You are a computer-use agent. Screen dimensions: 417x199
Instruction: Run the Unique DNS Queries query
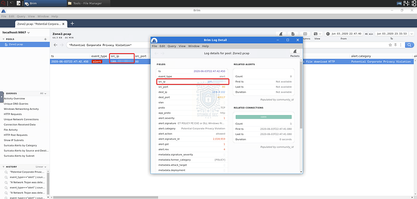pos(16,104)
